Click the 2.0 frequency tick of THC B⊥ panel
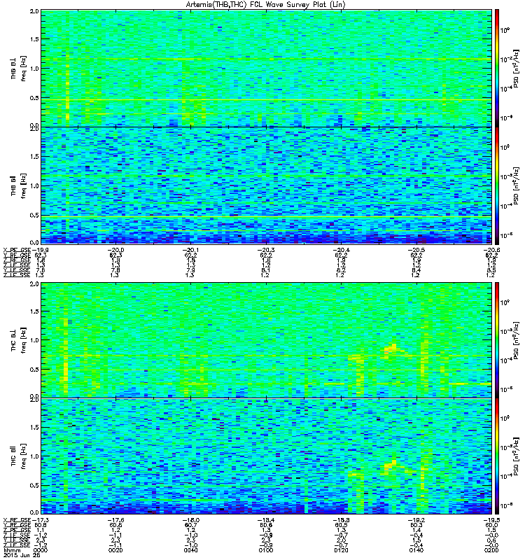 coord(34,284)
